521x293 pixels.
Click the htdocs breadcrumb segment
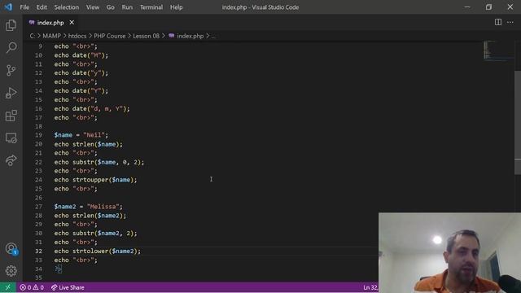point(77,36)
